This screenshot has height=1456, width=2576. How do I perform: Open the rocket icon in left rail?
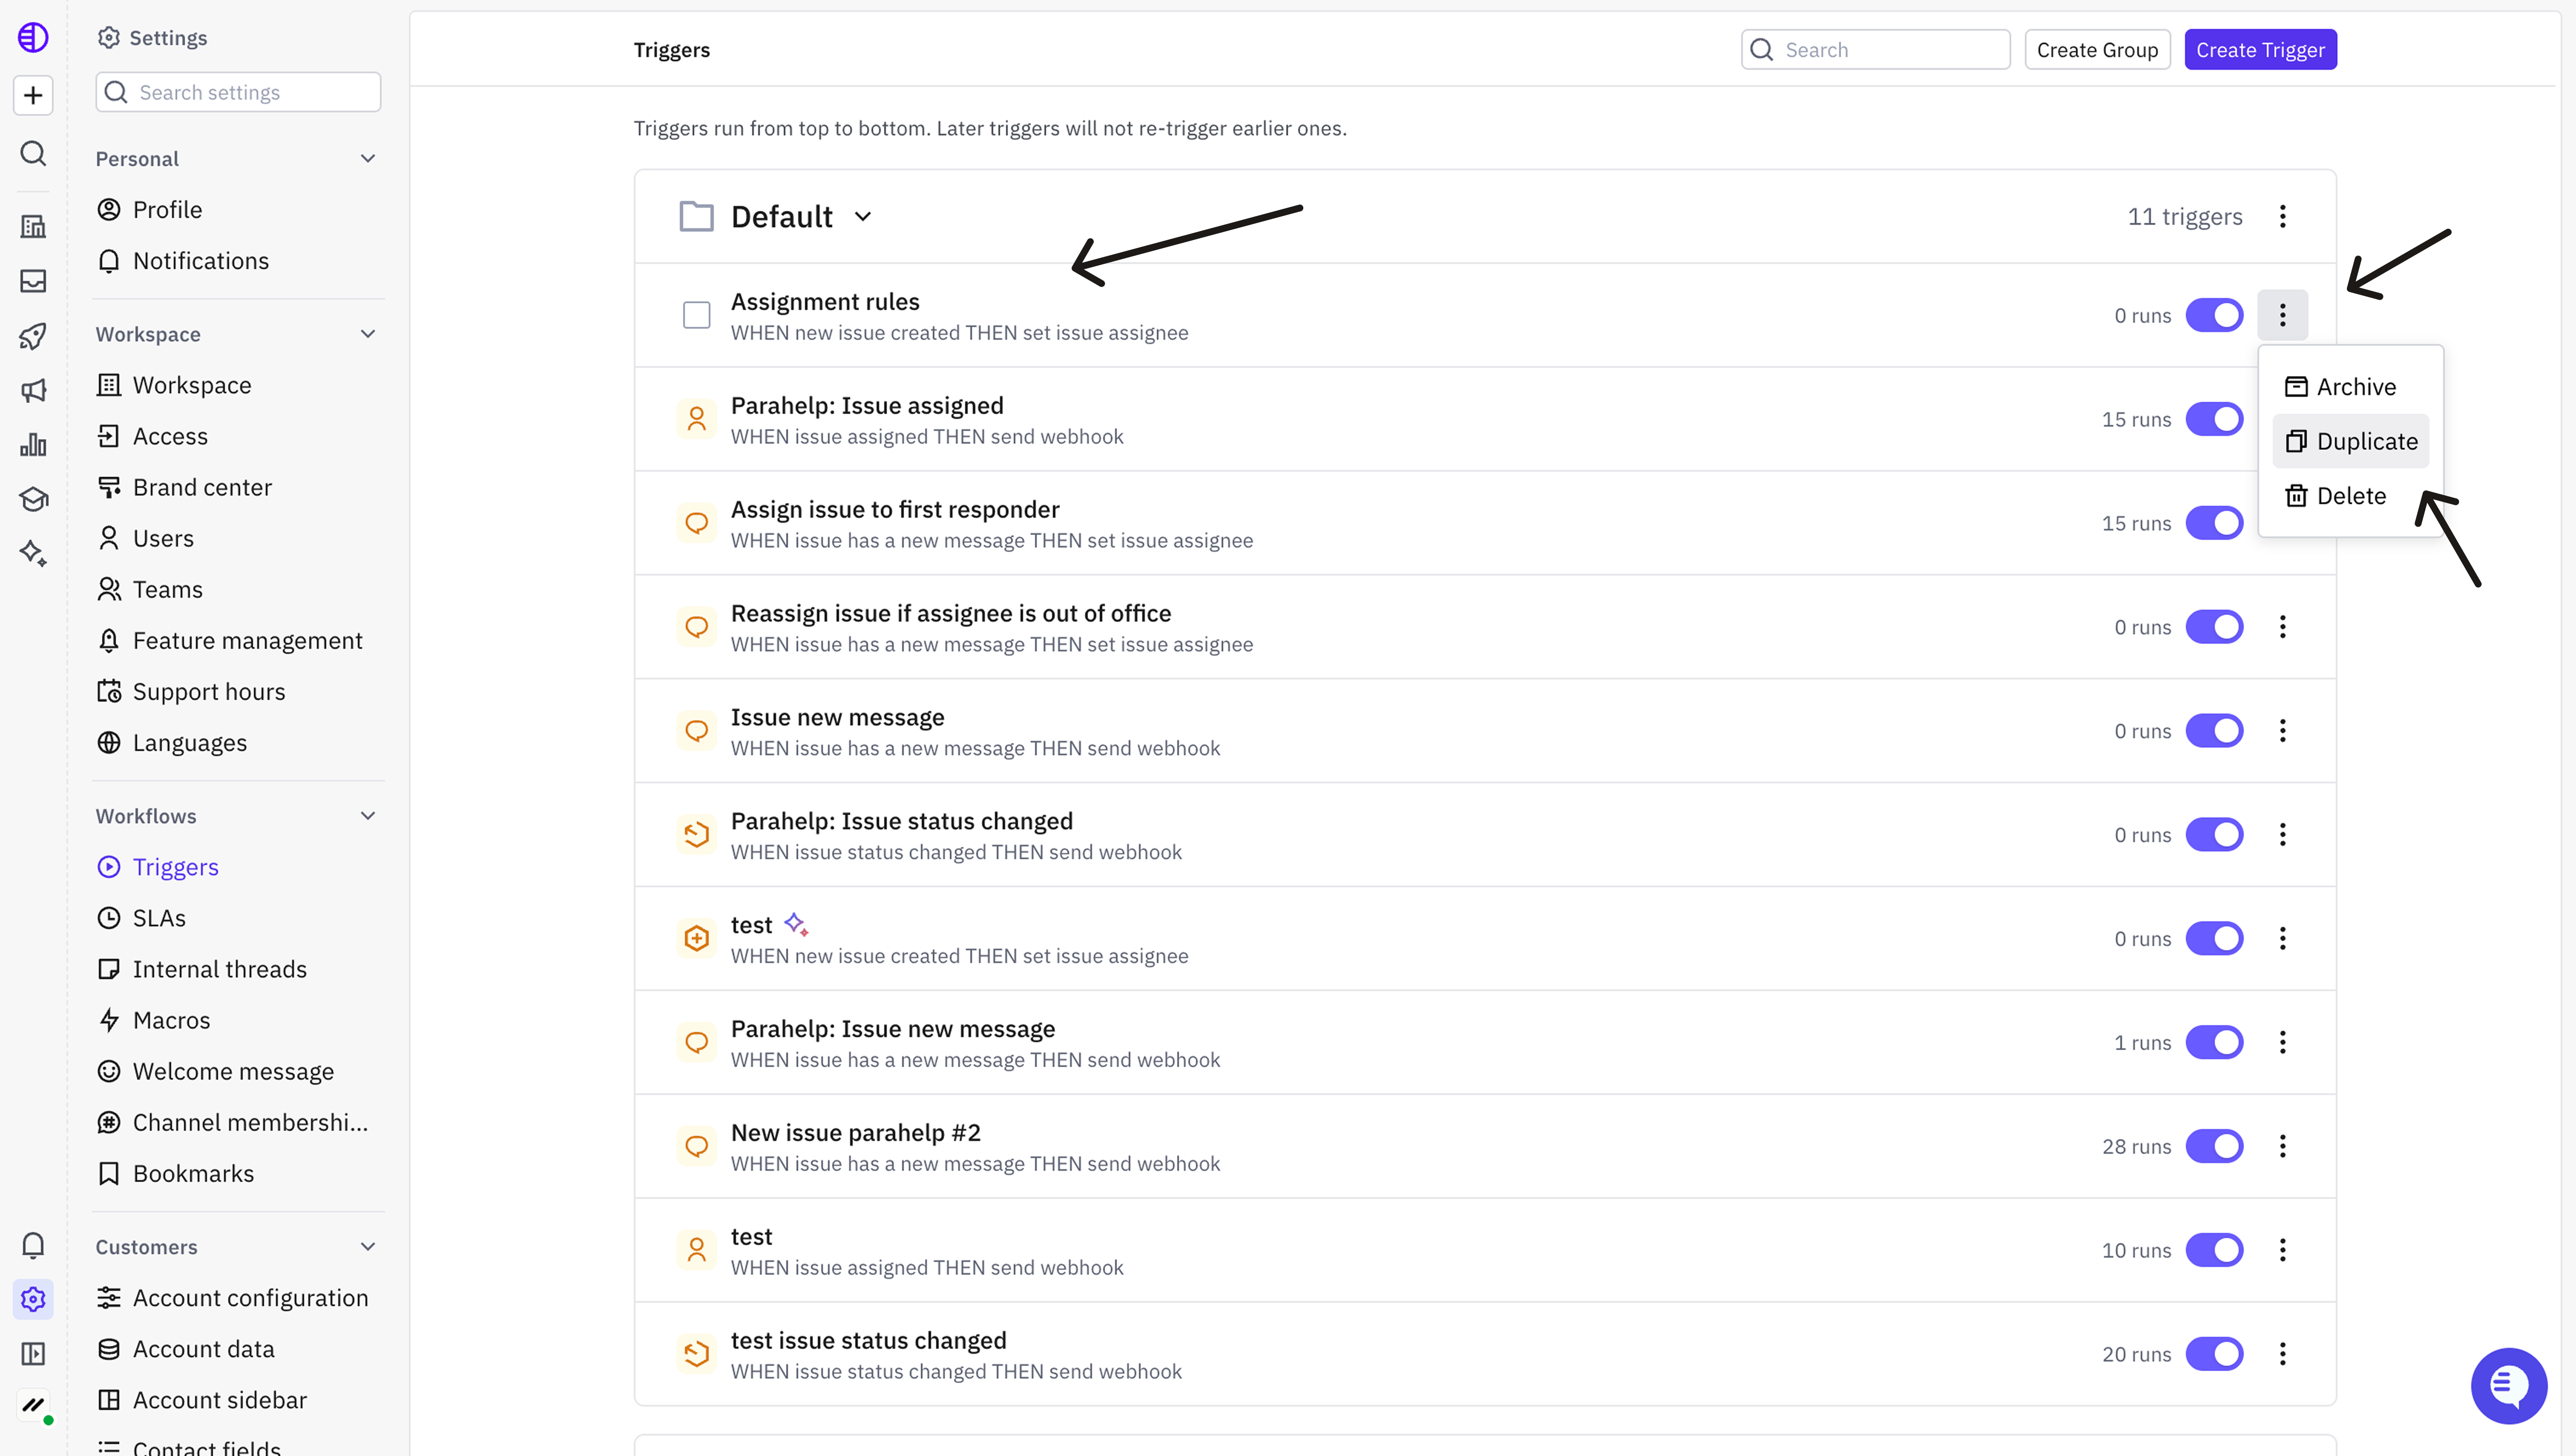(x=33, y=336)
